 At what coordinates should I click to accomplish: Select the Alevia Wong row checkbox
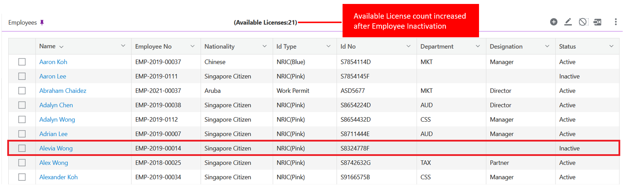coord(22,148)
